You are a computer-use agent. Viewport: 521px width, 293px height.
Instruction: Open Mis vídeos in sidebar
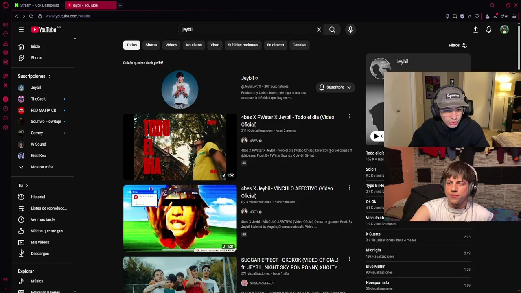[x=42, y=242]
